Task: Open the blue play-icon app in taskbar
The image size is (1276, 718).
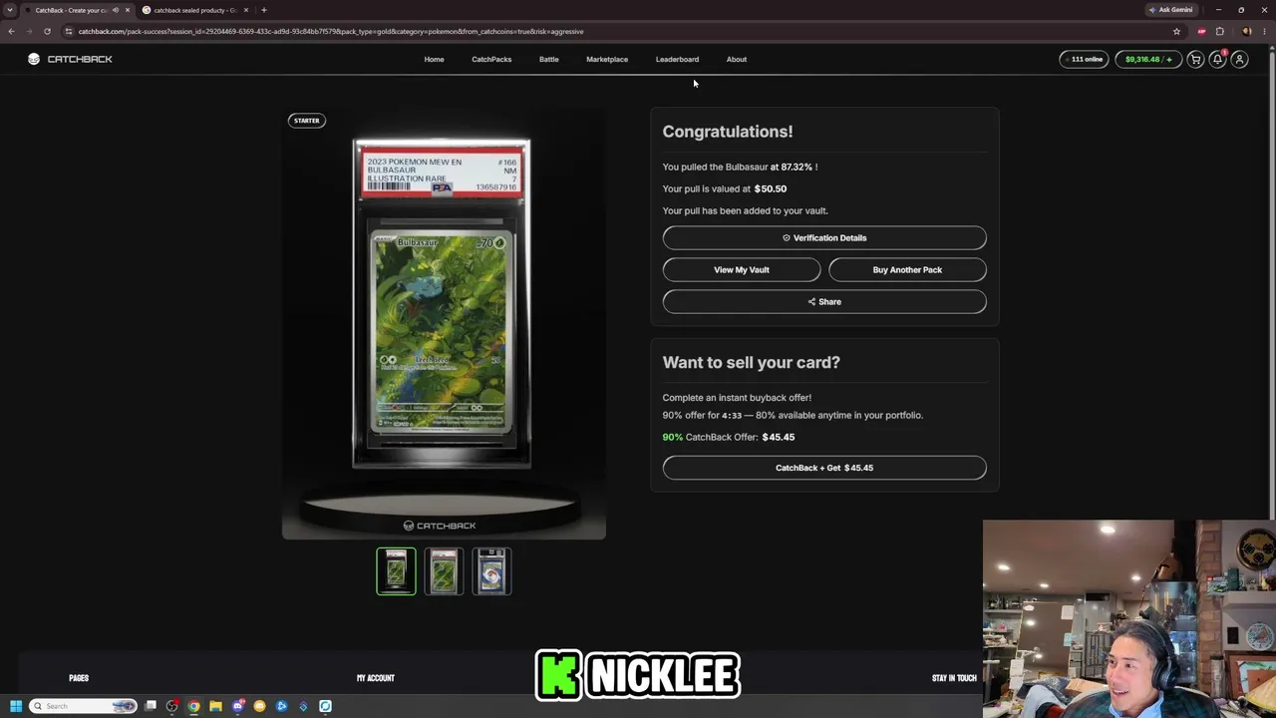Action: [x=282, y=706]
